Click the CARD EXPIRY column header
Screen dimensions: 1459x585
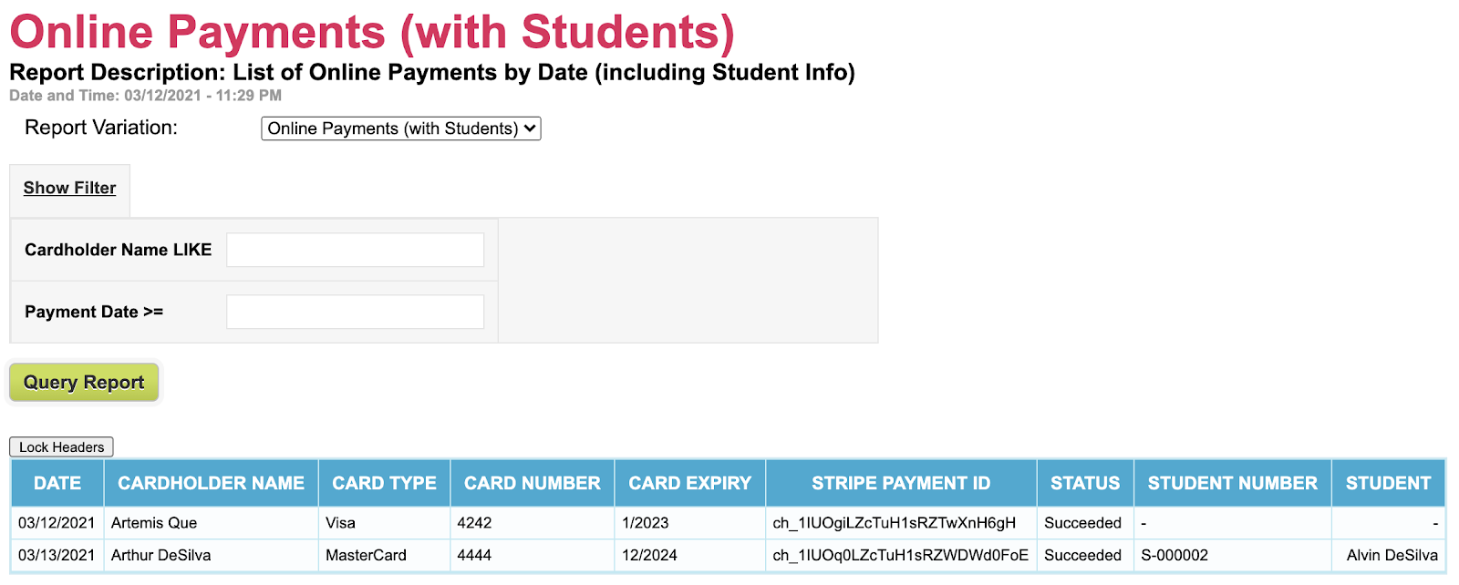pyautogui.click(x=690, y=483)
